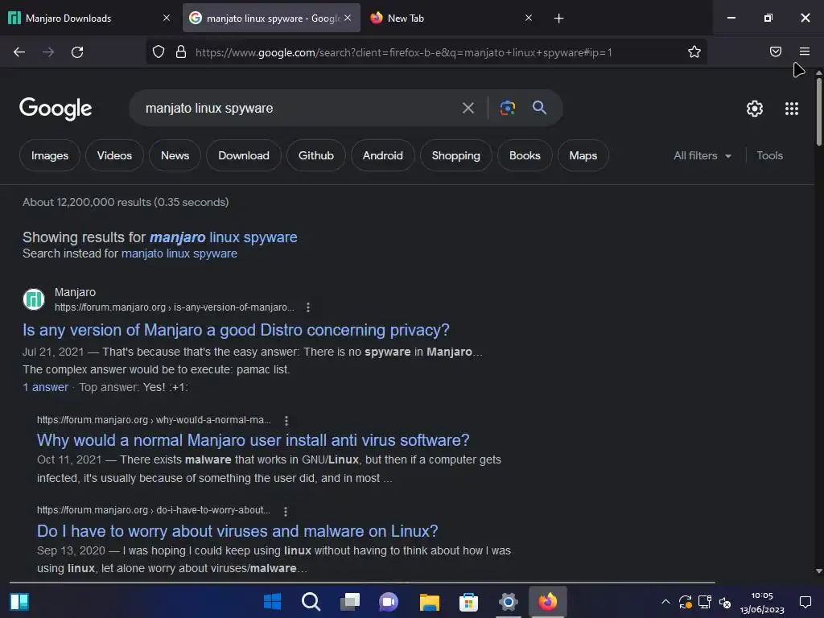This screenshot has width=824, height=618.
Task: Open 'Is any version of Manjaro a good Distro' result
Action: coord(236,330)
